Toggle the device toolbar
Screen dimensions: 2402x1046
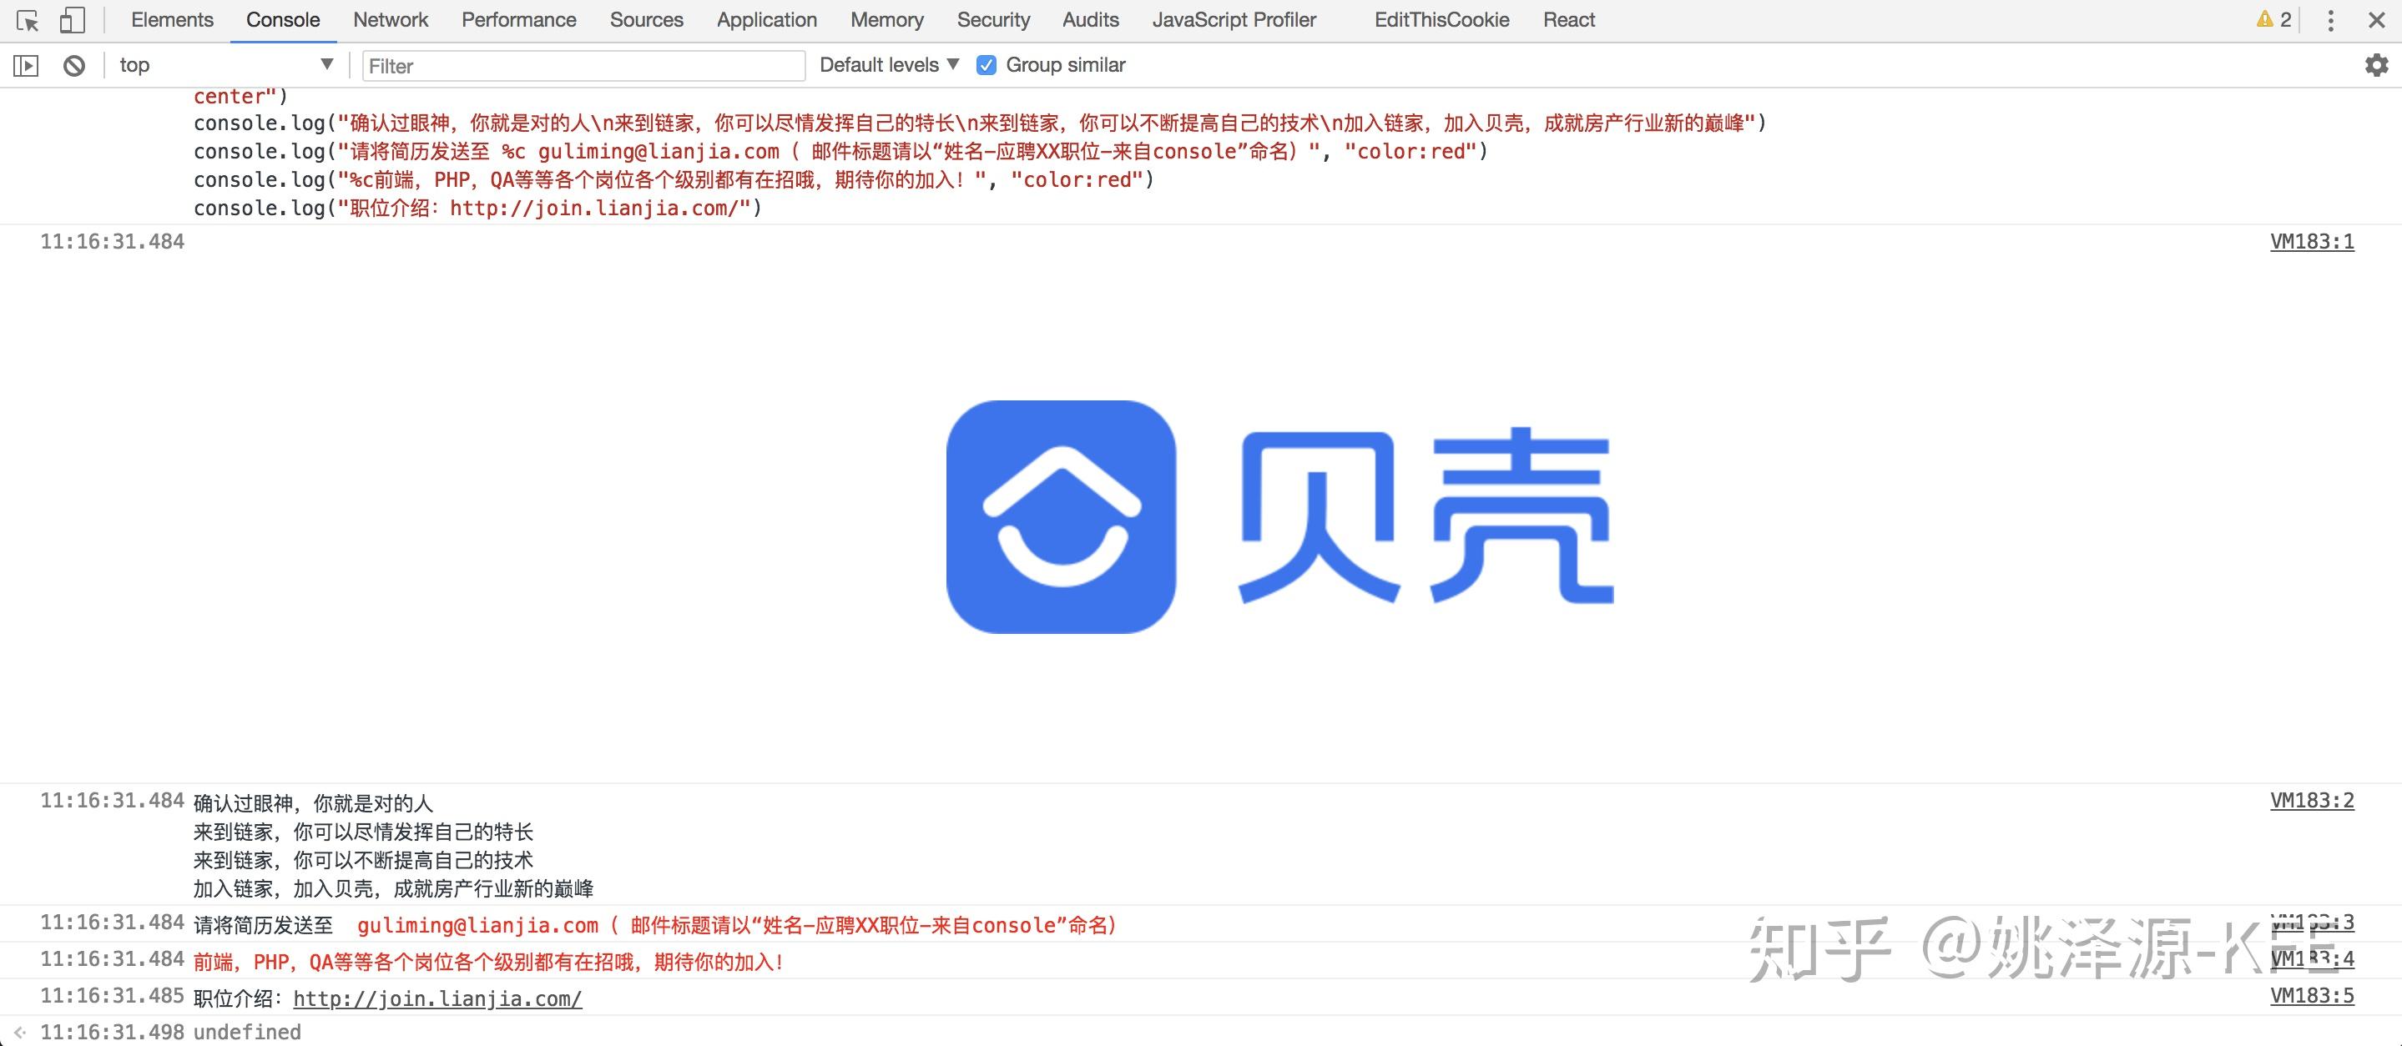point(71,18)
